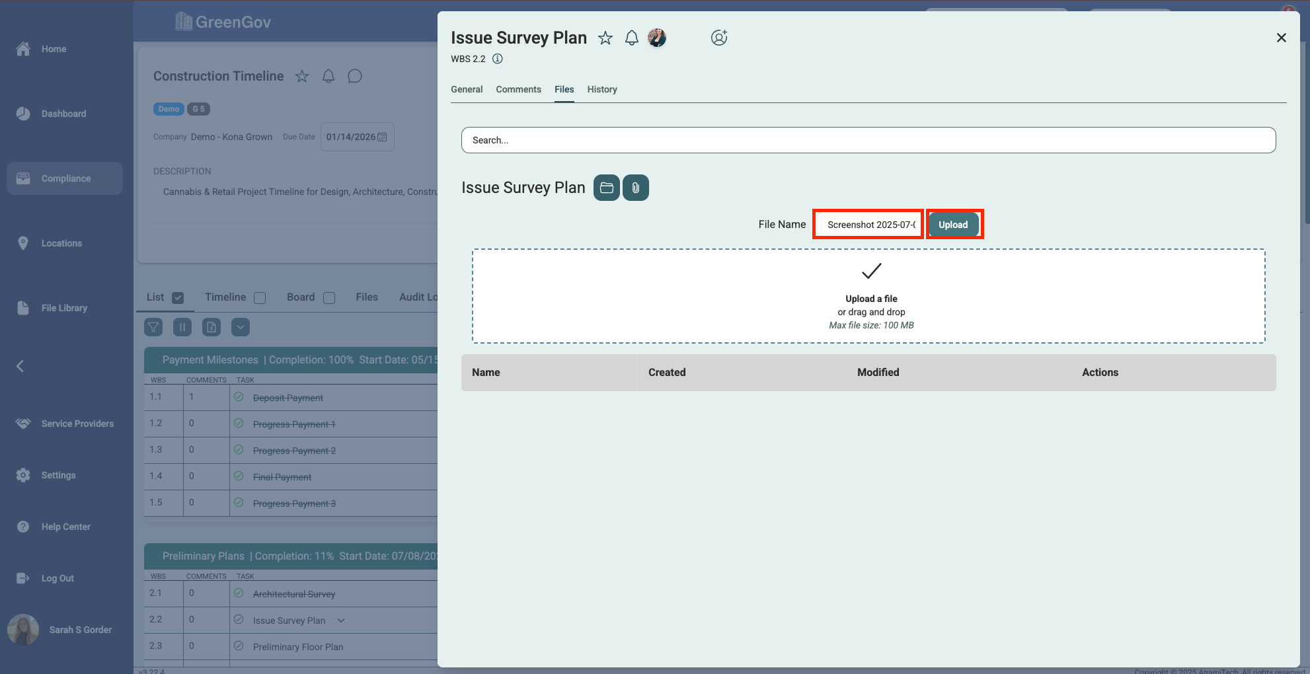The height and width of the screenshot is (674, 1310).
Task: Add assignee with user-plus icon
Action: click(719, 38)
